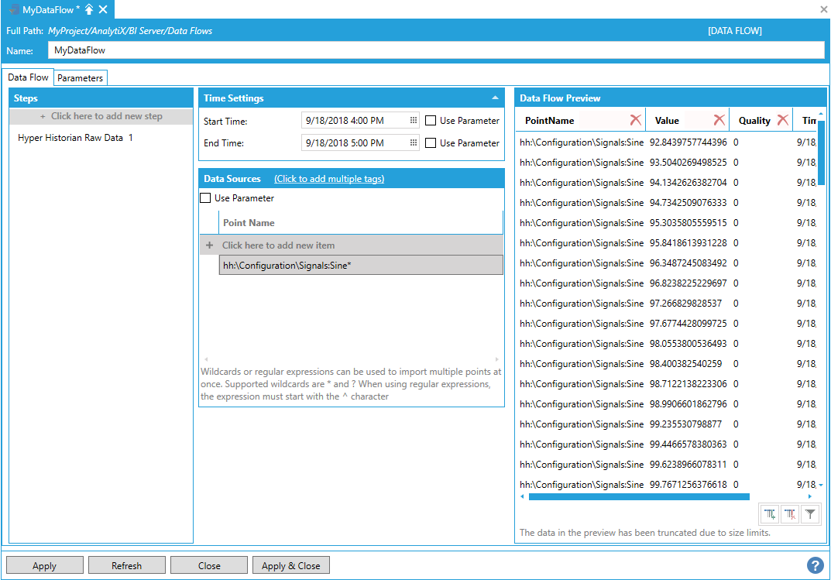Remove the Quality column with its red X
Screen dimensions: 831x580
(783, 120)
